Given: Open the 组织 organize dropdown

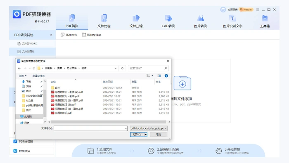Looking at the screenshot, I should [x=22, y=76].
